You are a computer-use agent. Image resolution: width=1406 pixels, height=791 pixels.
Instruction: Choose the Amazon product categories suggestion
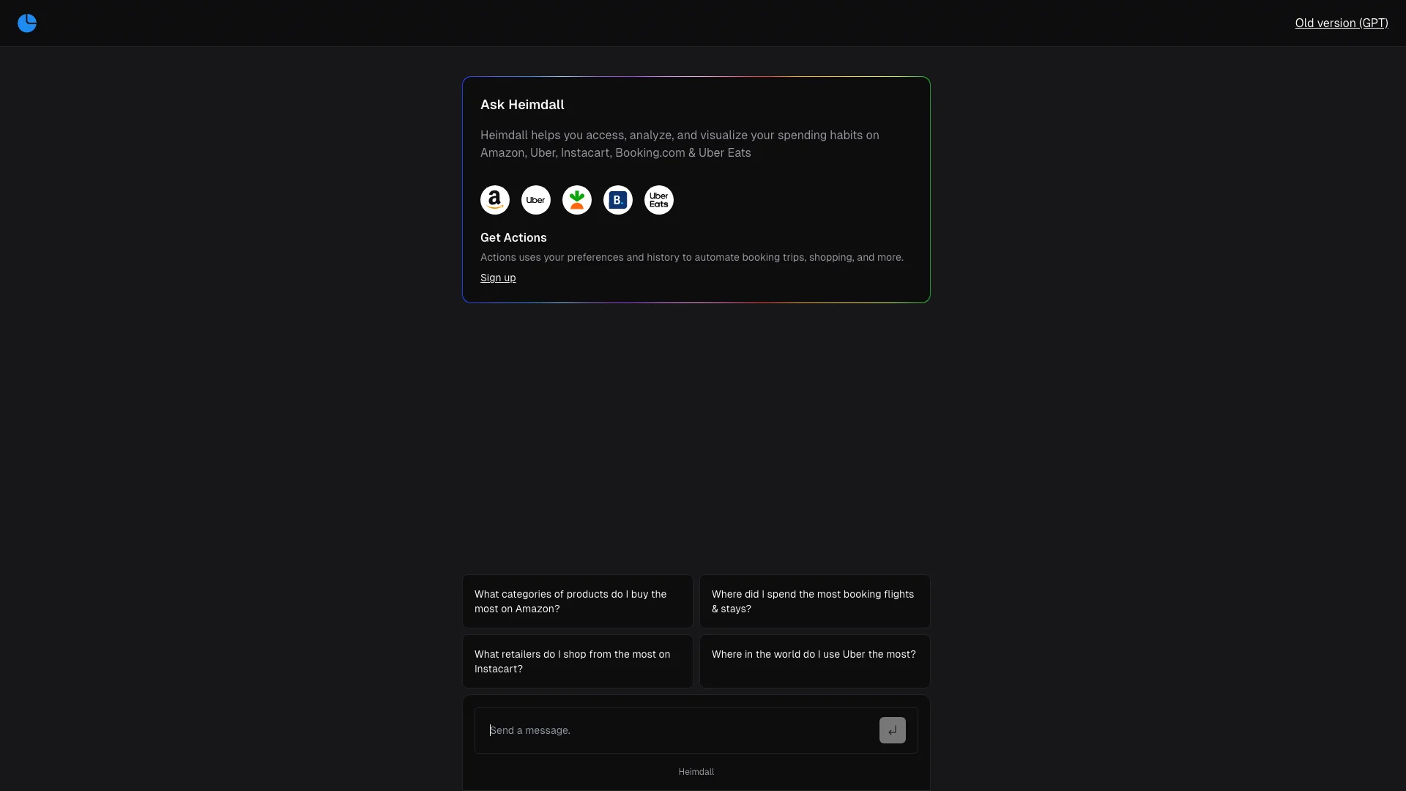point(577,601)
